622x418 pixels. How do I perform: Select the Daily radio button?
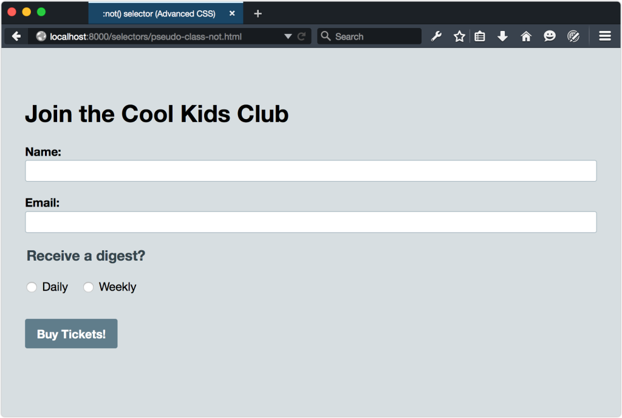pyautogui.click(x=32, y=287)
